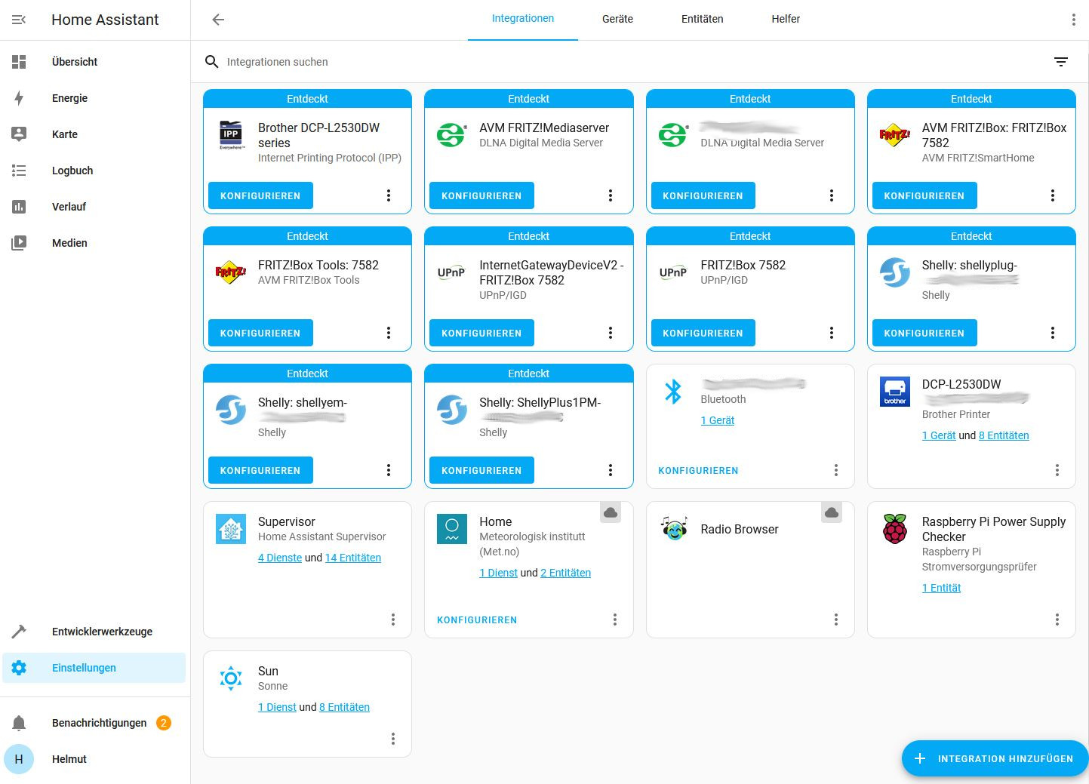The image size is (1089, 784).
Task: Open 8 Entitäten link under Sun
Action: pyautogui.click(x=345, y=707)
